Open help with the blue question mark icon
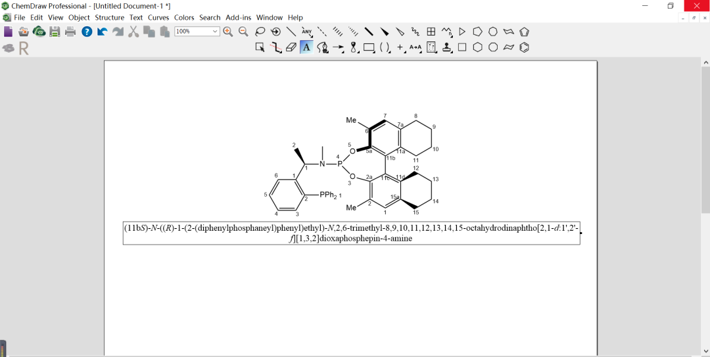 pos(87,32)
